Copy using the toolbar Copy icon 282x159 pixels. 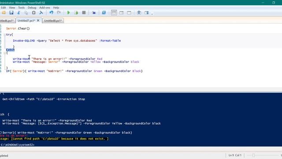coord(26,13)
